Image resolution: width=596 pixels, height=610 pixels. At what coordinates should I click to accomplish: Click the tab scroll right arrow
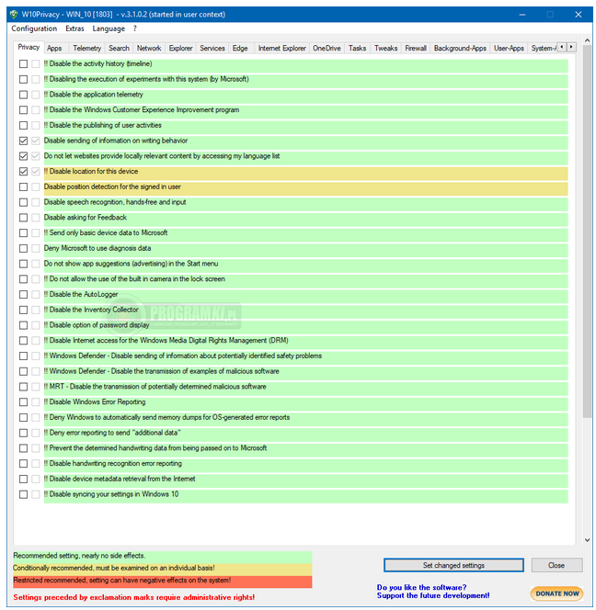coord(571,47)
